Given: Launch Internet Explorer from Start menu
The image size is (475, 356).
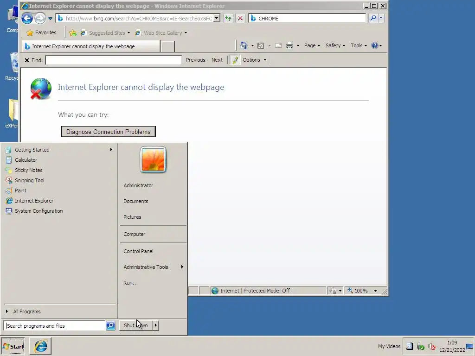Looking at the screenshot, I should point(59,201).
